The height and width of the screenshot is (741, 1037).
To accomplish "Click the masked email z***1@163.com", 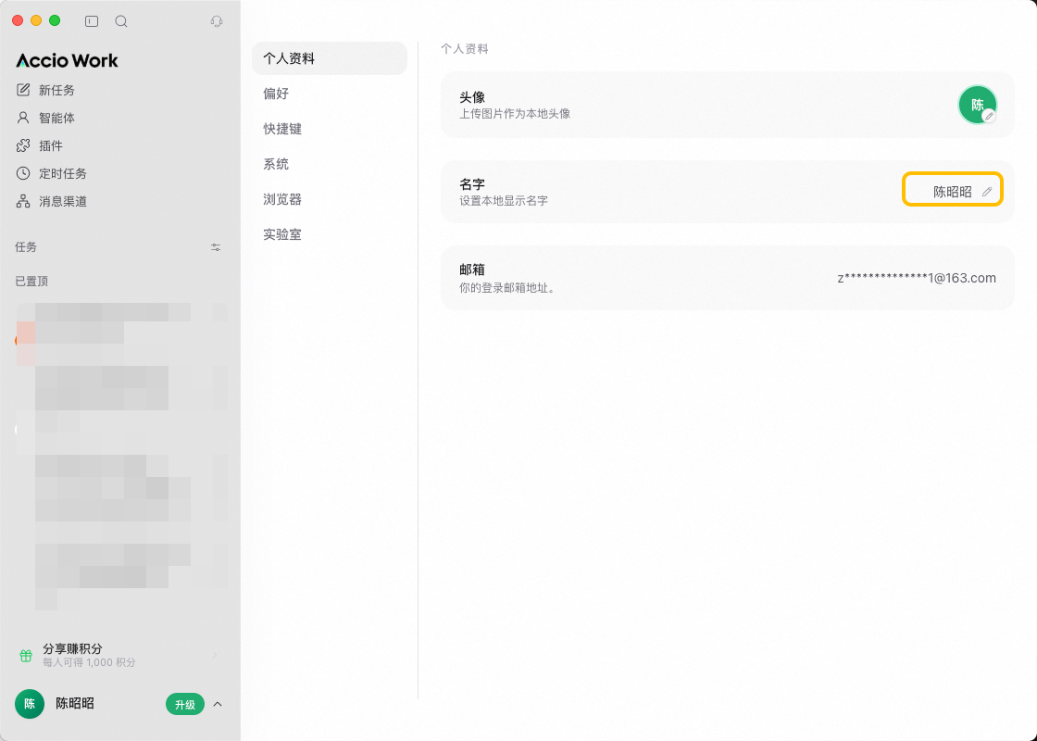I will [917, 278].
